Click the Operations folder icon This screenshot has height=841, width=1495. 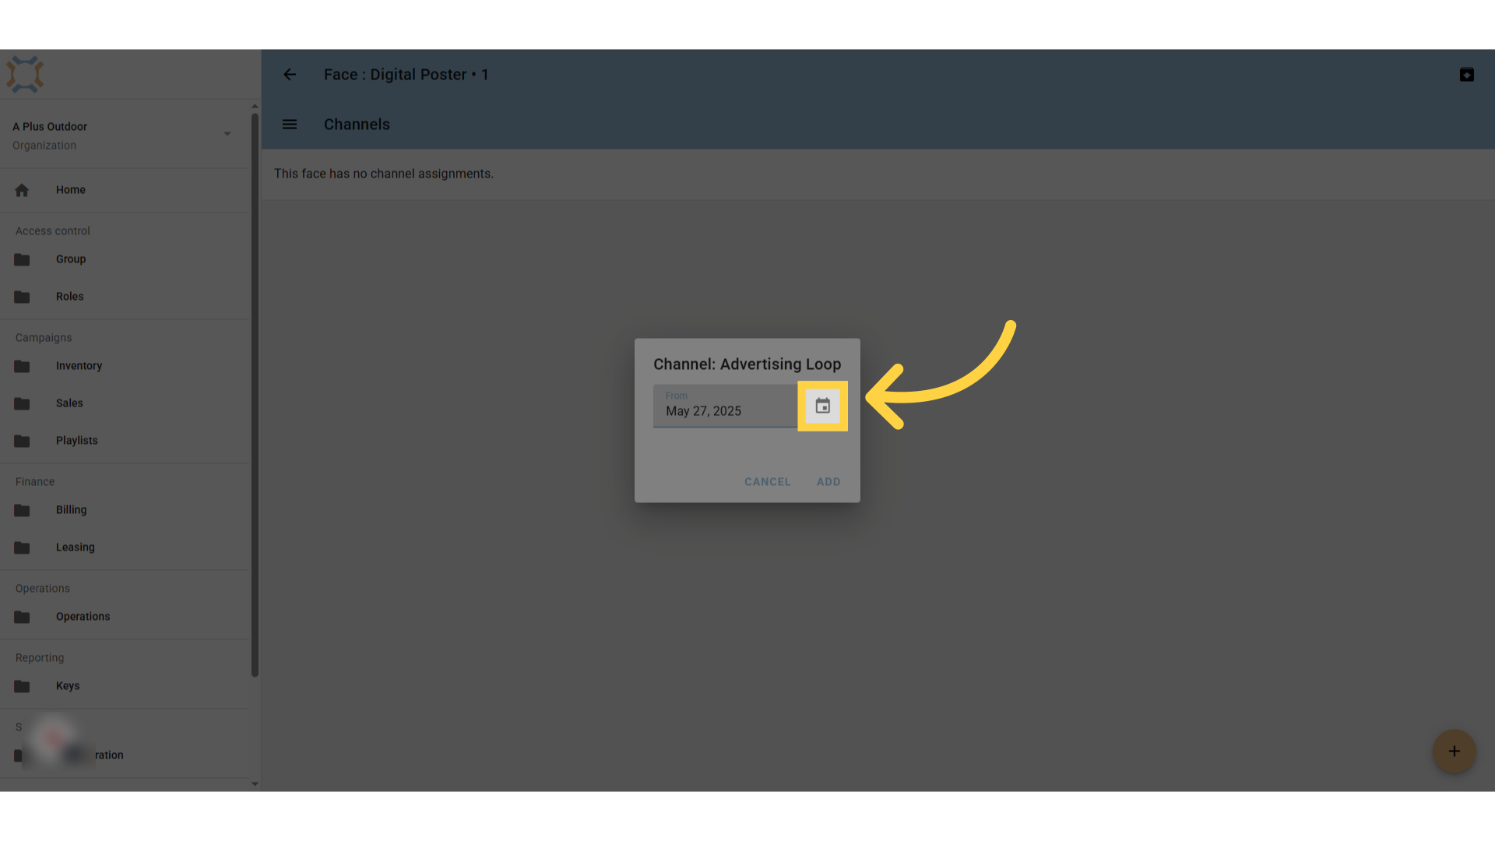22,617
